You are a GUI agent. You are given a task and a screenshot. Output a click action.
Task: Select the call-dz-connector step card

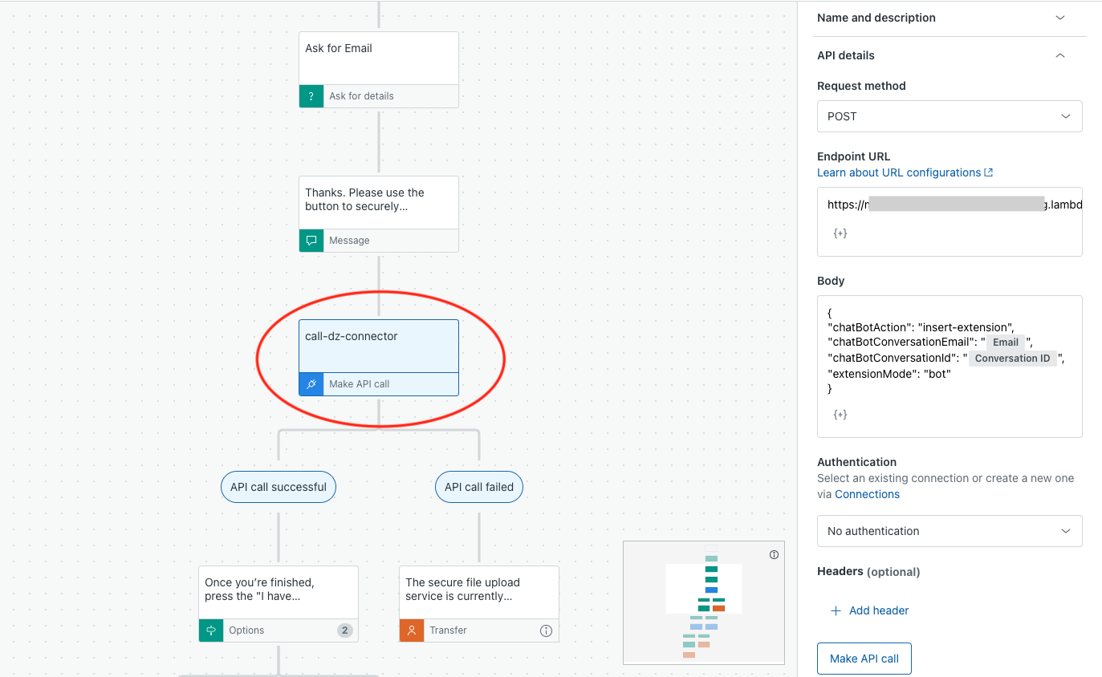tap(379, 358)
